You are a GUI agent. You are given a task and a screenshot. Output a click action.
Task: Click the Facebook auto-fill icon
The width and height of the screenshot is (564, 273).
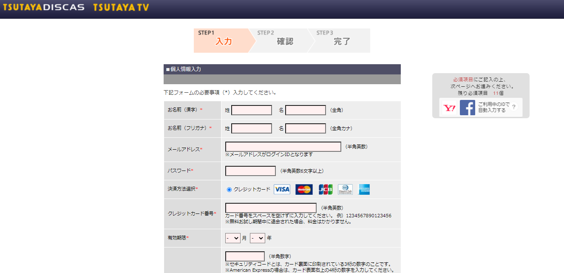(468, 108)
